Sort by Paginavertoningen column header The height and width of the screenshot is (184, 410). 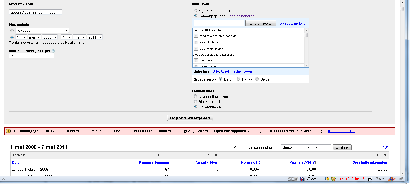[x=154, y=162]
